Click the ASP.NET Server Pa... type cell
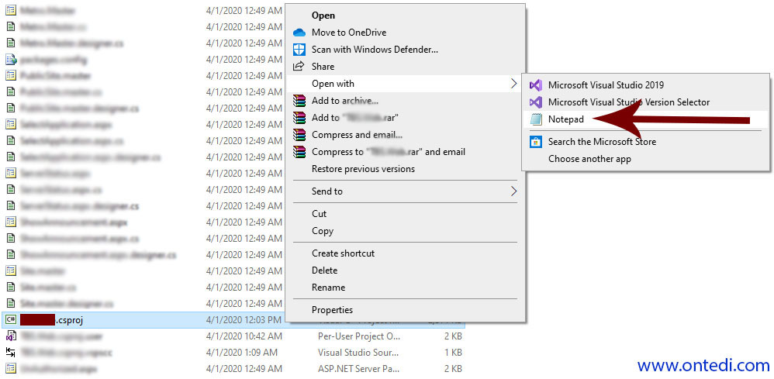This screenshot has height=379, width=774. [359, 369]
